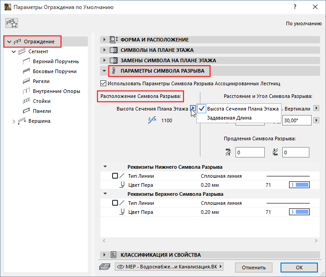Select Сплошная линия in upper break mark
This screenshot has width=326, height=277.
point(221,203)
